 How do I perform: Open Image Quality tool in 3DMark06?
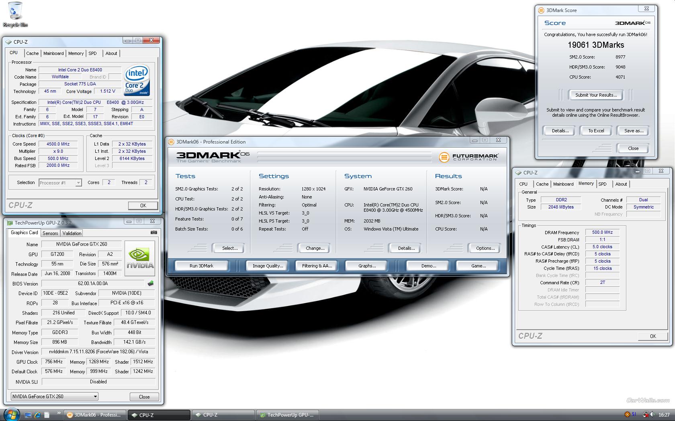(268, 266)
